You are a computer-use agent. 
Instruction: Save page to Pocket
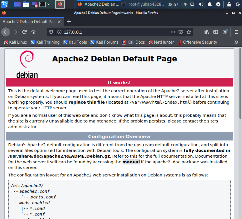tap(181, 32)
